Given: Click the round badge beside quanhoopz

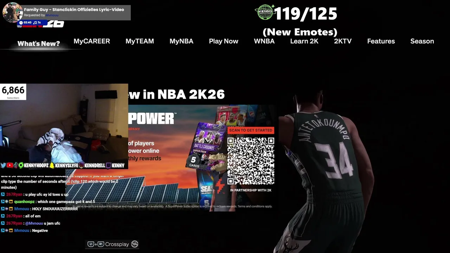Looking at the screenshot, I should point(7,202).
